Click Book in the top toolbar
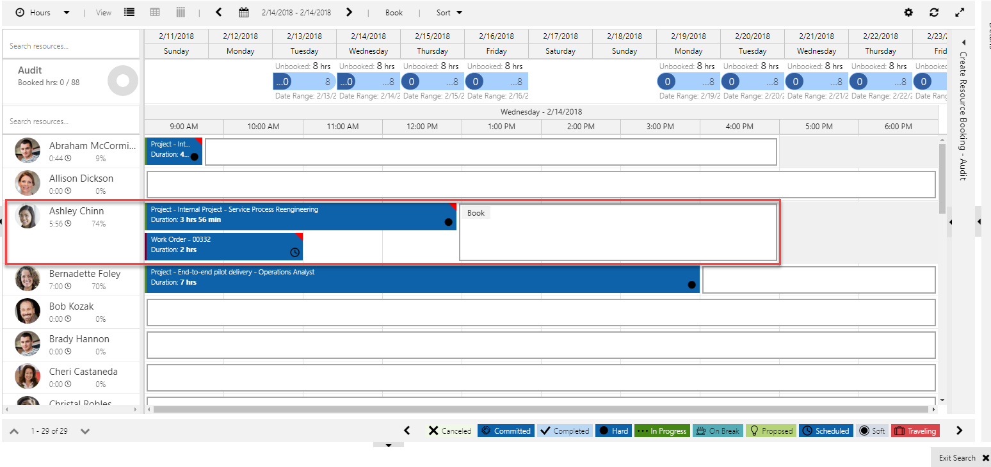 pyautogui.click(x=394, y=13)
